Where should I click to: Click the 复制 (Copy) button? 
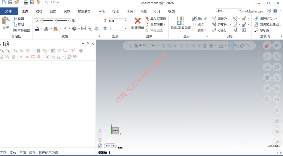[x=18, y=25]
